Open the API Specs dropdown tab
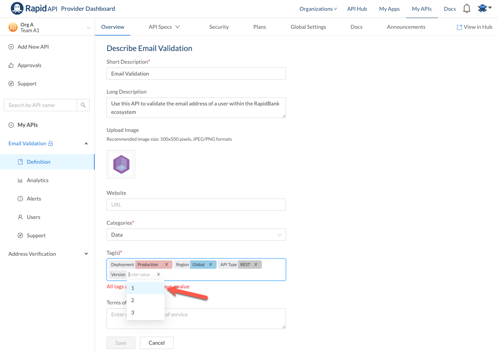498x352 pixels. pos(164,27)
